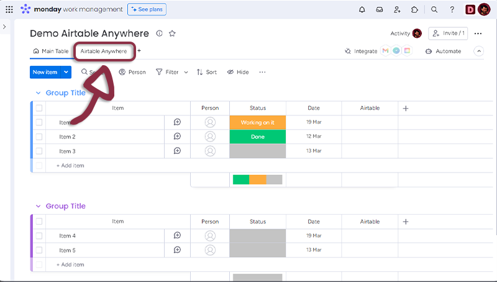Image resolution: width=497 pixels, height=283 pixels.
Task: Expand the Filter options arrow
Action: pyautogui.click(x=186, y=72)
